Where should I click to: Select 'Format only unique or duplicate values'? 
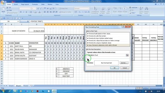coord(108,43)
